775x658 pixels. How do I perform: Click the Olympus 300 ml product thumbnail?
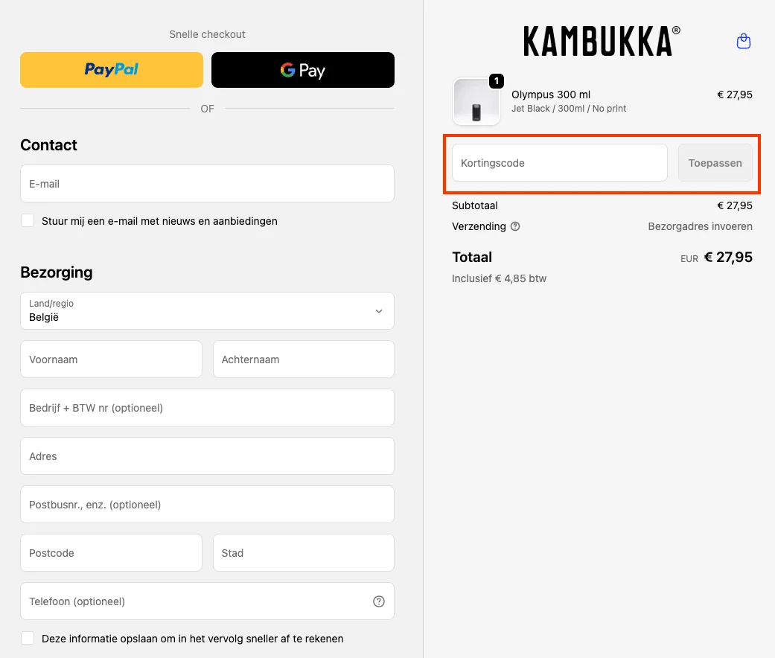click(x=476, y=102)
